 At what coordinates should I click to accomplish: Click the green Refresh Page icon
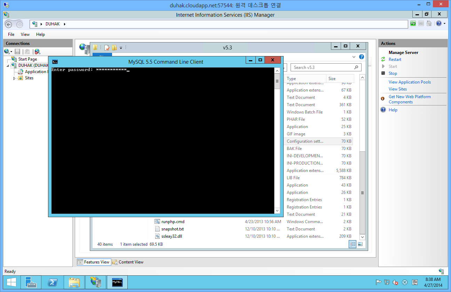tap(413, 23)
